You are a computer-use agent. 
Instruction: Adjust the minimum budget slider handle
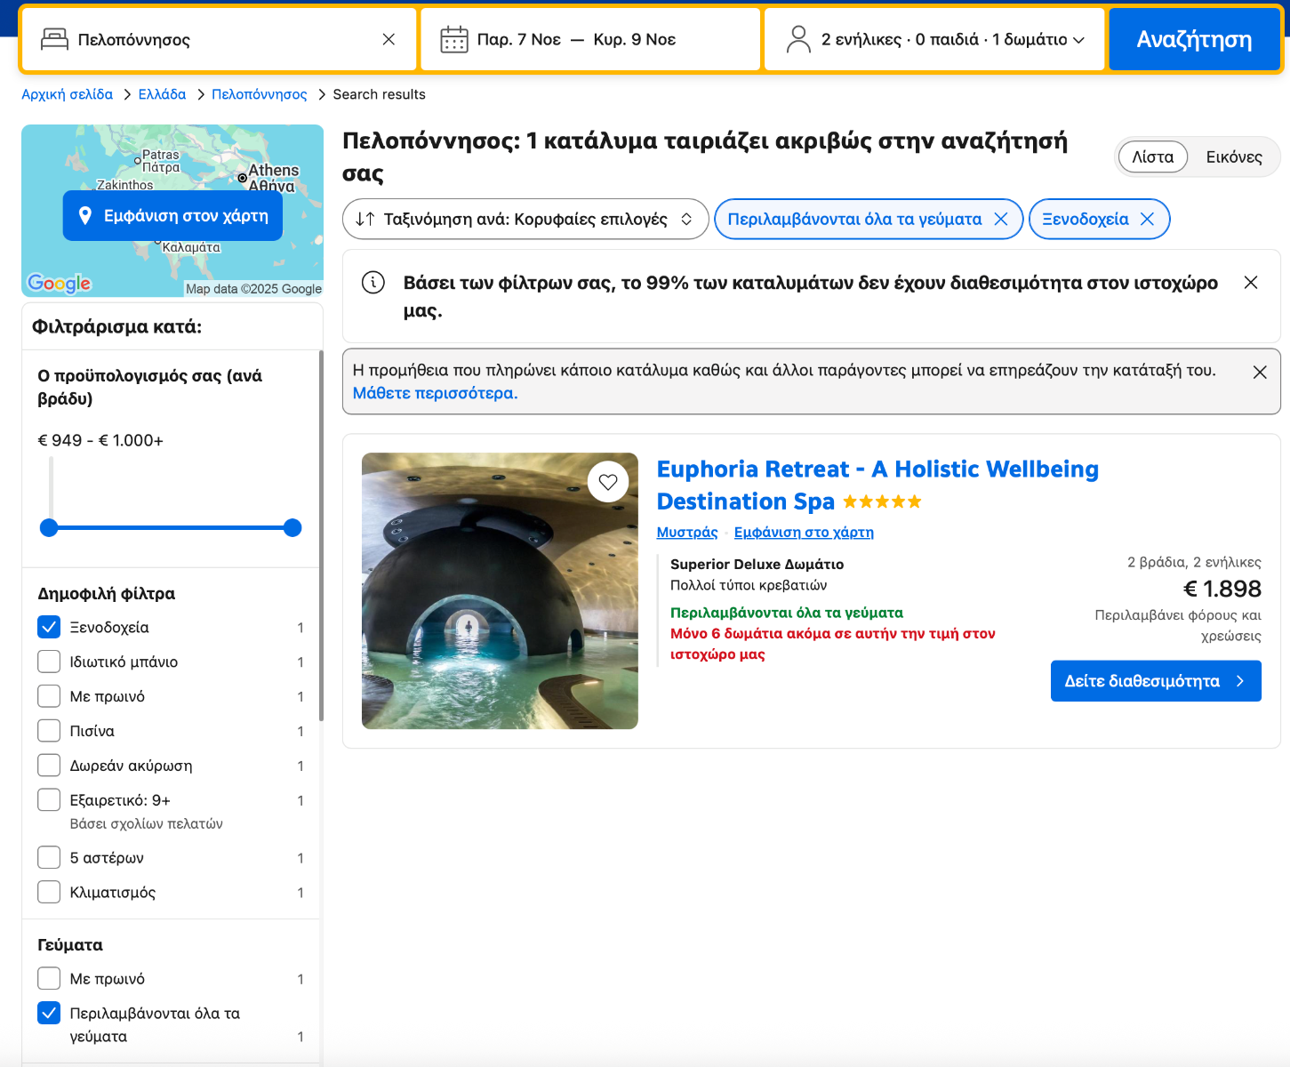[49, 527]
